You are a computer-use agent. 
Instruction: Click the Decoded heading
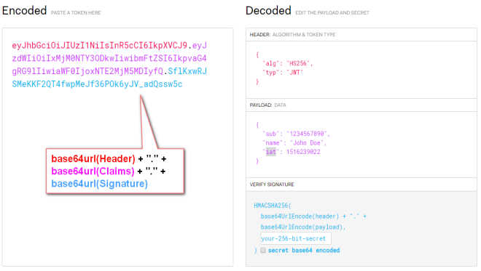click(268, 10)
